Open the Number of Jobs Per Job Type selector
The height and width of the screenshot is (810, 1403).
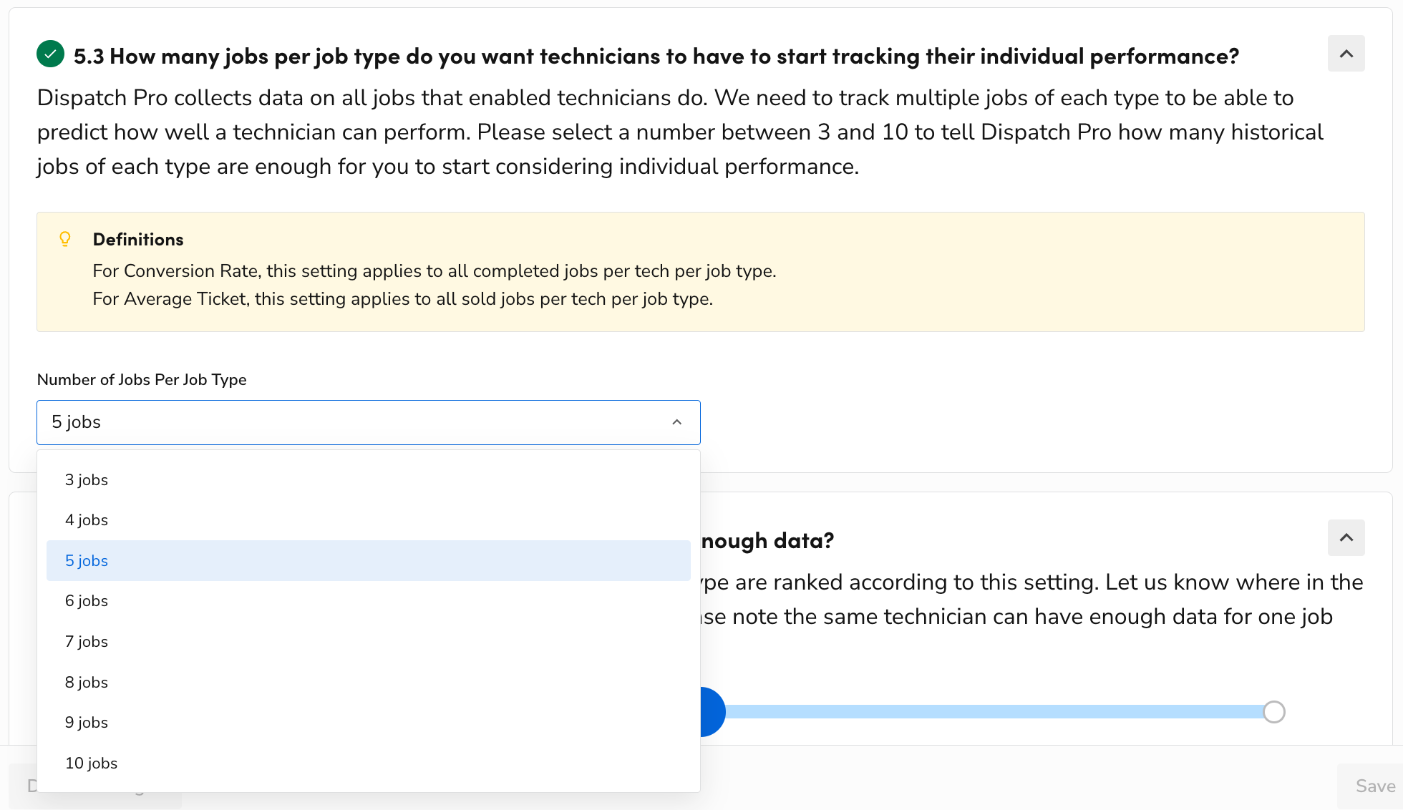click(x=368, y=422)
